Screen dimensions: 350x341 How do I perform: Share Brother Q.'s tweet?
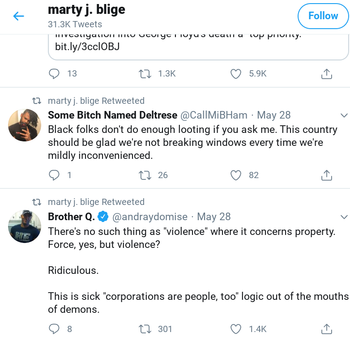pyautogui.click(x=327, y=329)
